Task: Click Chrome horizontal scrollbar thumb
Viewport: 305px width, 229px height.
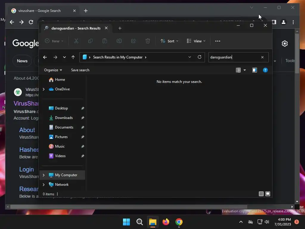Action: (x=129, y=207)
